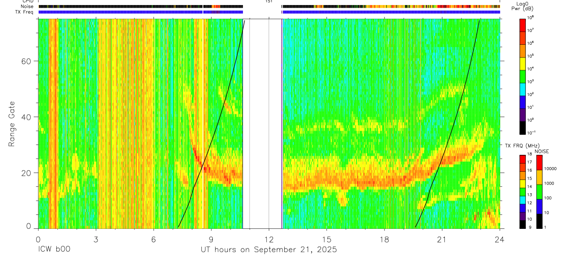Screen dimensions: 562x259
Task: Click the black curve near 21 UT
Action: pyautogui.click(x=442, y=161)
